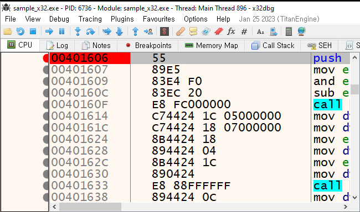Click the vertical scrollbar thumb
Viewport: 360px width, 212px height.
click(x=354, y=89)
